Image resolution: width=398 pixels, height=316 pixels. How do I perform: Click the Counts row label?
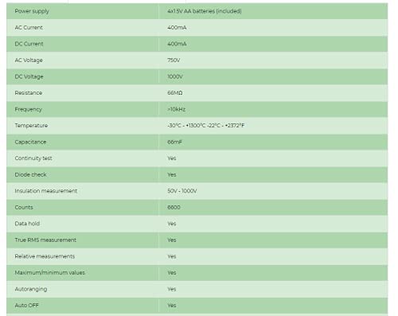pos(24,207)
